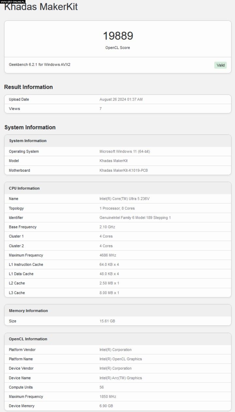Click the Khadas MakerKit page title

coord(41,7)
